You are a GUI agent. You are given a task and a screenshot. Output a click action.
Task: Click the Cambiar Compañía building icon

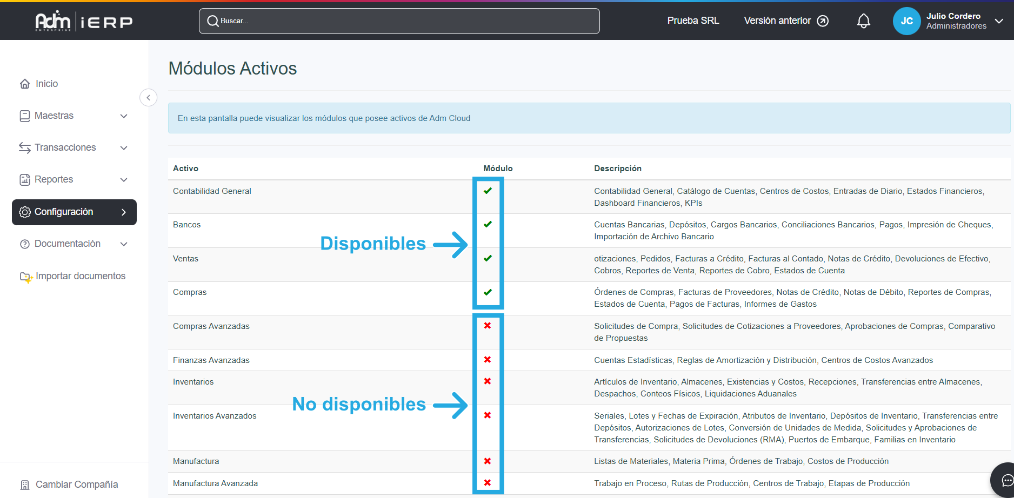click(x=25, y=484)
